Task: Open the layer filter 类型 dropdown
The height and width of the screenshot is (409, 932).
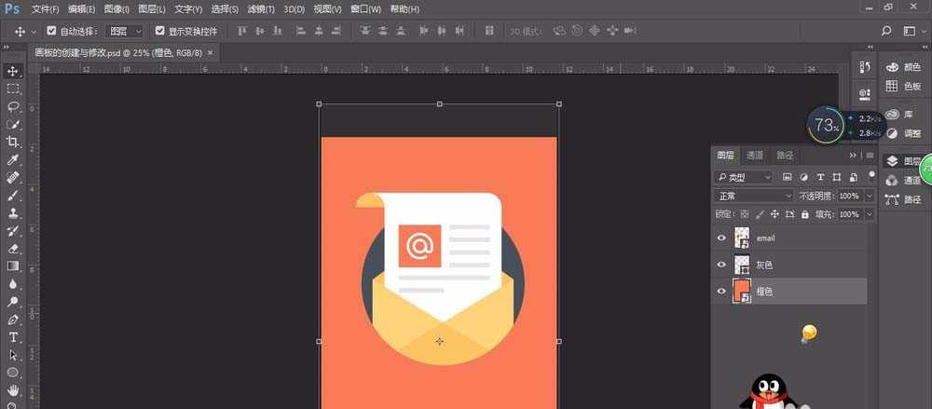Action: (x=743, y=177)
